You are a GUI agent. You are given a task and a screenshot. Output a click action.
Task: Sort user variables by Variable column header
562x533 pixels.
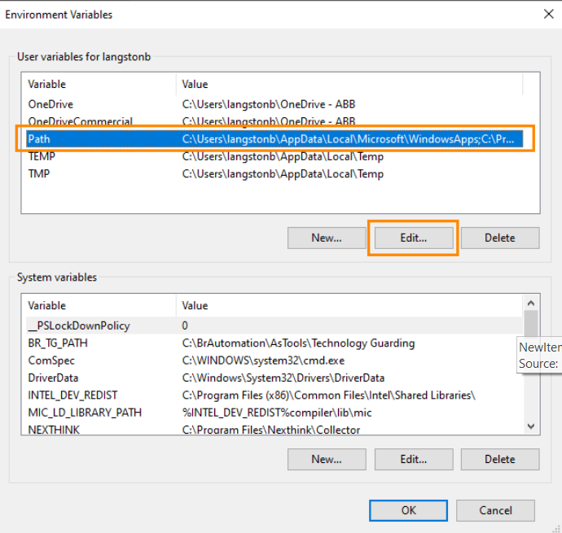(x=98, y=84)
